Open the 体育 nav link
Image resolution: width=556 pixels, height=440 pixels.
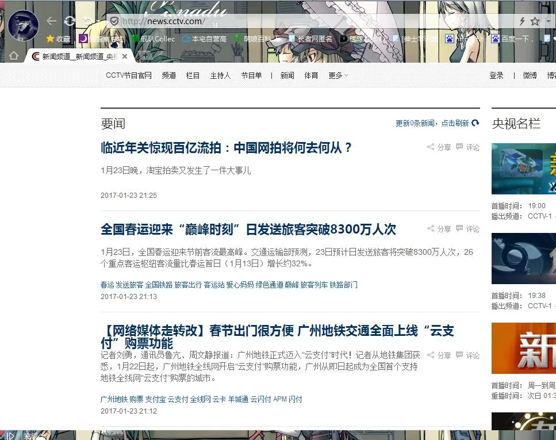click(x=311, y=75)
